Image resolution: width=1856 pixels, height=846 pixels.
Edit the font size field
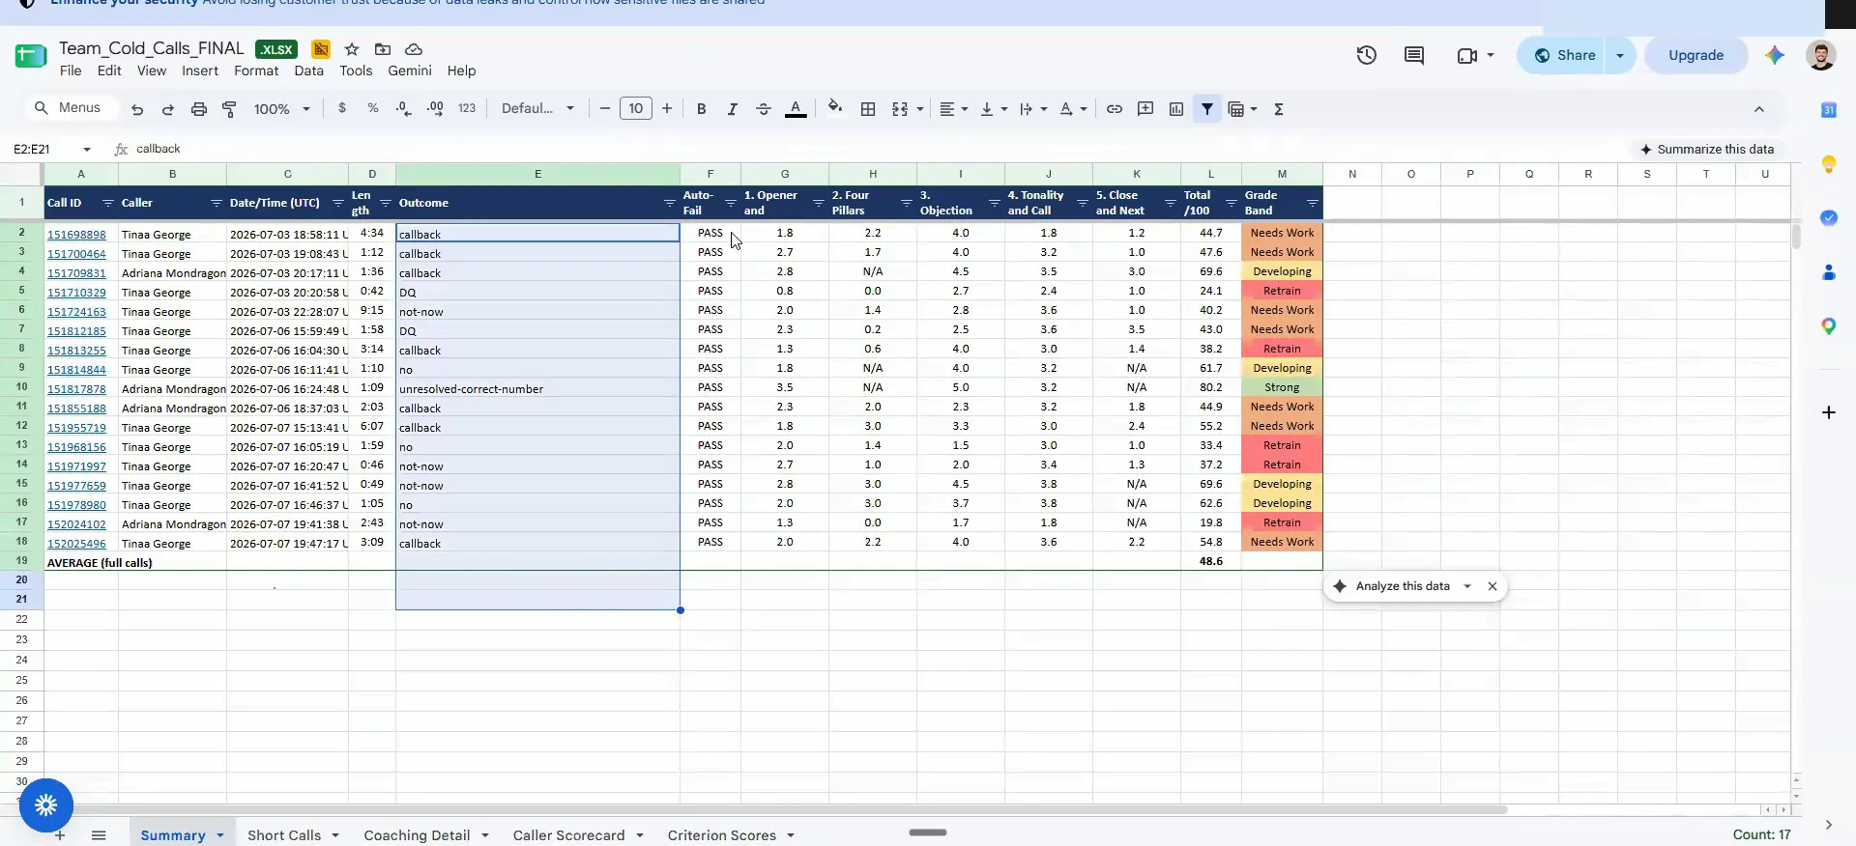pos(635,108)
